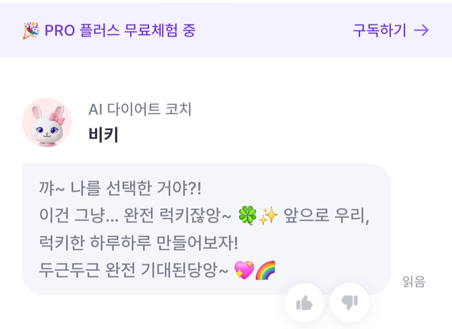452x329 pixels.
Task: Click the PRO 플러스 무료체험 중 banner text
Action: [120, 30]
